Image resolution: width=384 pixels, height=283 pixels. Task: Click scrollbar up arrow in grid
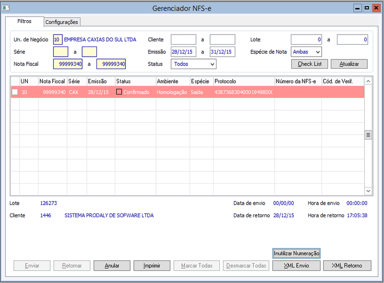pos(368,81)
